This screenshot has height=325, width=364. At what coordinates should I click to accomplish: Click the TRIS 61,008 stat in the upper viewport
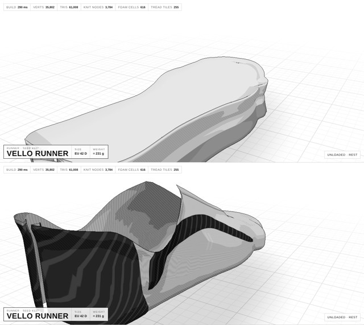tap(69, 7)
